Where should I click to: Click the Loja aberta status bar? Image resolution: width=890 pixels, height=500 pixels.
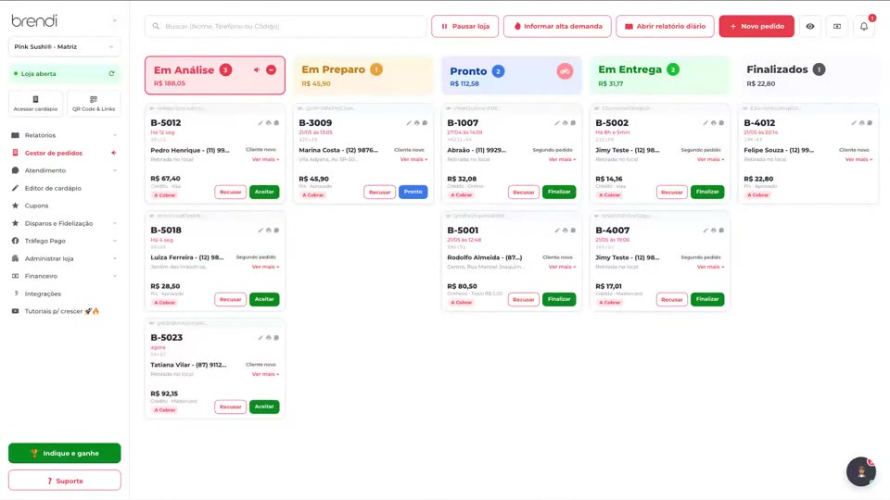64,74
